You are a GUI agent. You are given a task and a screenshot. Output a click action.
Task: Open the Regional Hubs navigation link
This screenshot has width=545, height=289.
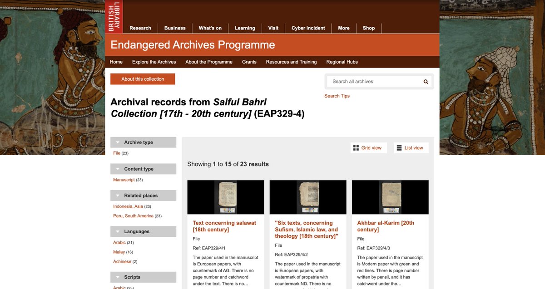tap(342, 62)
